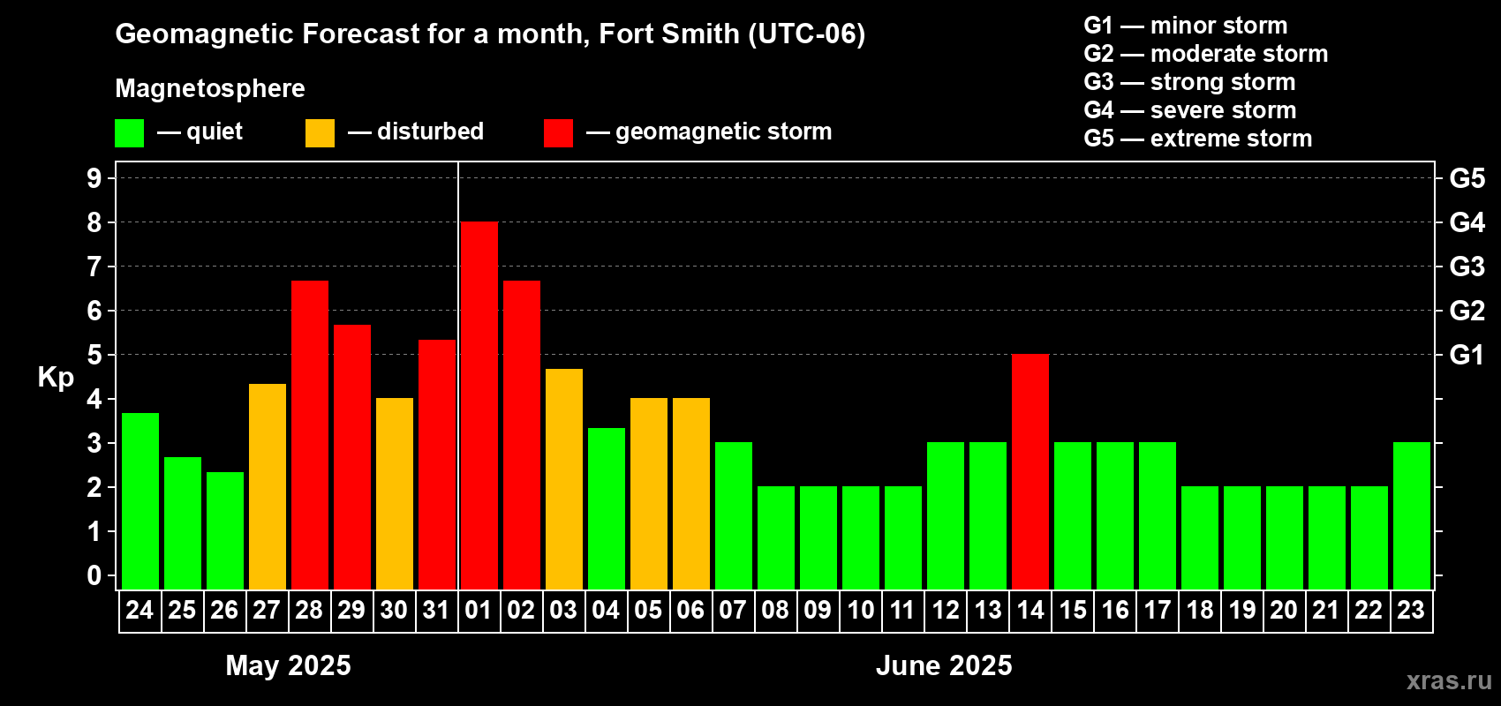Click the green bar for May 24
Image resolution: width=1501 pixels, height=706 pixels.
(140, 500)
